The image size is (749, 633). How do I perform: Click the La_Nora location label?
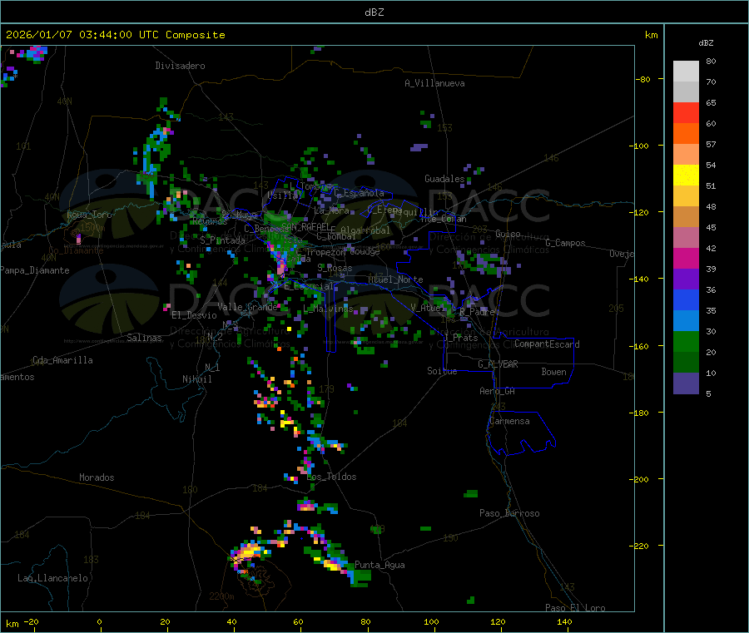[331, 210]
